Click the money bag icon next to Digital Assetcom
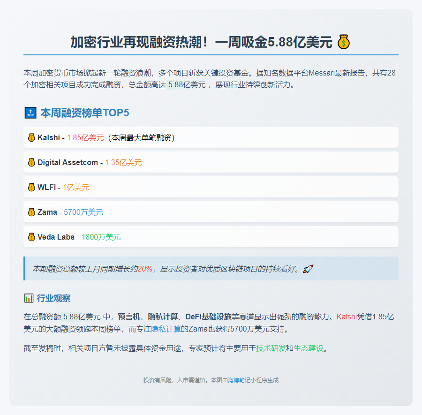Viewport: 422px width, 415px height. point(31,162)
